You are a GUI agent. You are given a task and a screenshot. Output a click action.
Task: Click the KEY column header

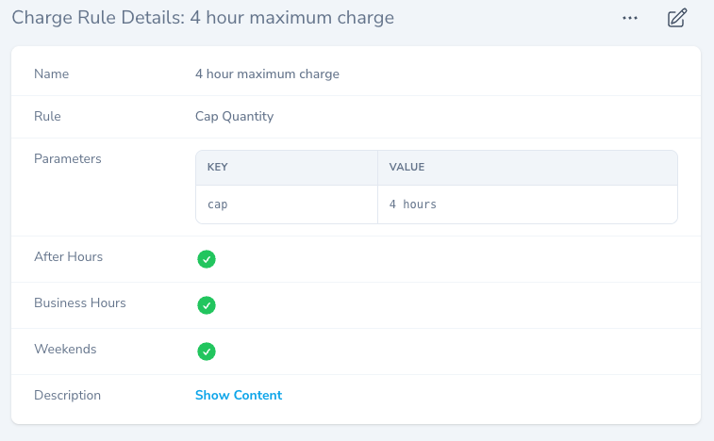pos(287,168)
